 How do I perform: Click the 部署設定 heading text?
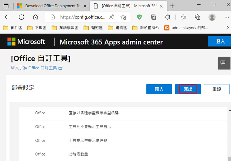23,88
